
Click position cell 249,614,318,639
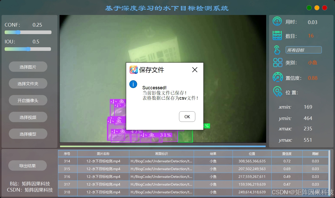(252, 192)
